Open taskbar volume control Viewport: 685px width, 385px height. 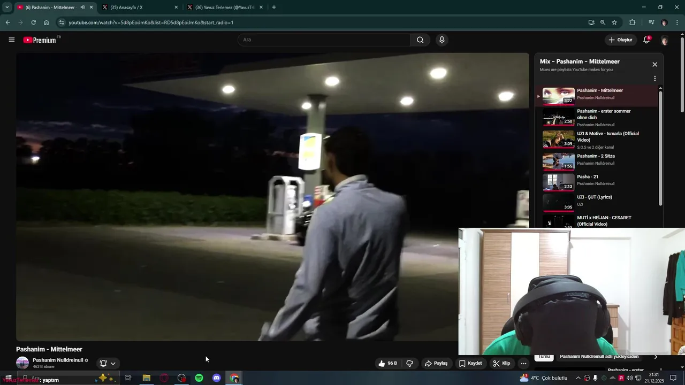coord(629,378)
